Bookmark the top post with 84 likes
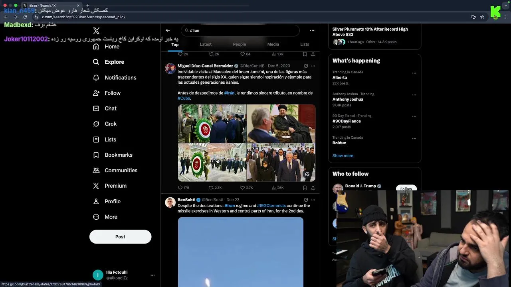Image resolution: width=511 pixels, height=287 pixels. pyautogui.click(x=305, y=54)
